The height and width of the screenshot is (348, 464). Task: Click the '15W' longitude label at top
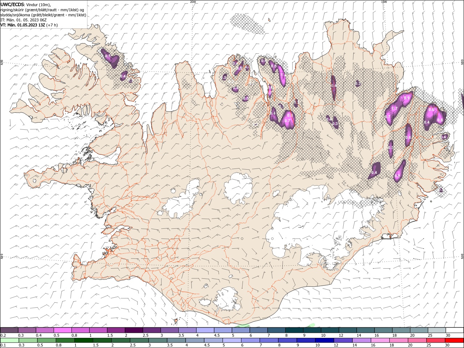pyautogui.click(x=384, y=2)
